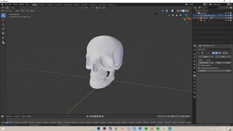Open the File menu
The width and height of the screenshot is (233, 131).
(6, 4)
